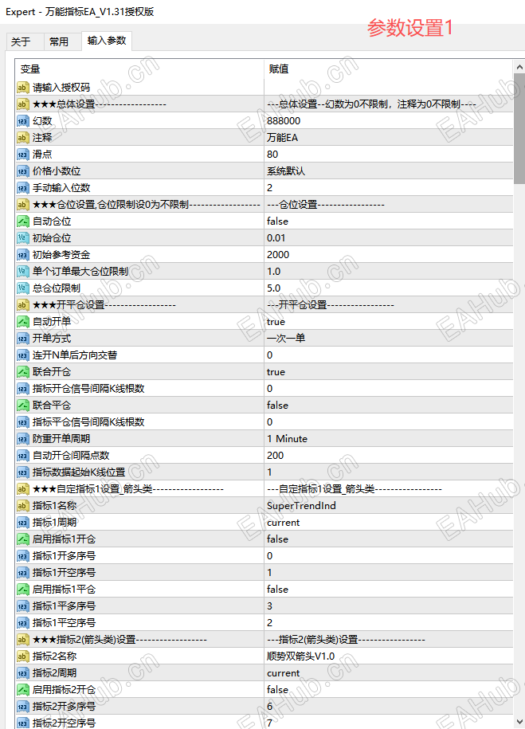
Task: Click the boolean icon next to 自动仓位
Action: coord(23,221)
